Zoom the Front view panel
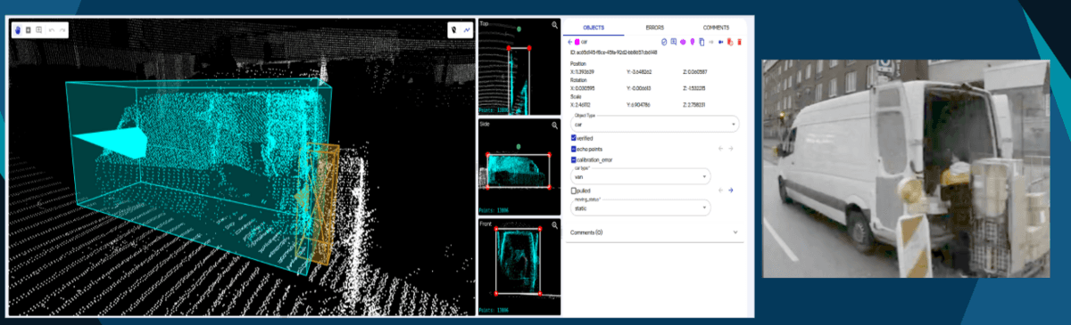The width and height of the screenshot is (1071, 325). pyautogui.click(x=554, y=225)
